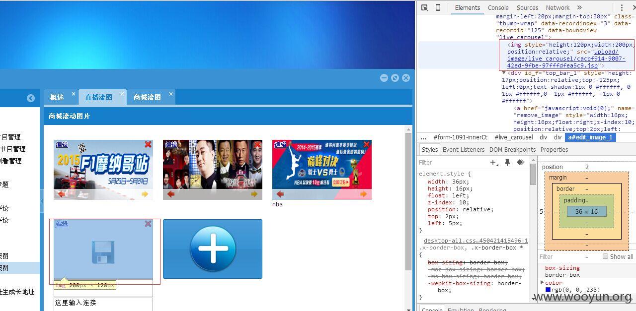636x311 pixels.
Task: Open the upload/image/live_carousel src link
Action: [566, 59]
